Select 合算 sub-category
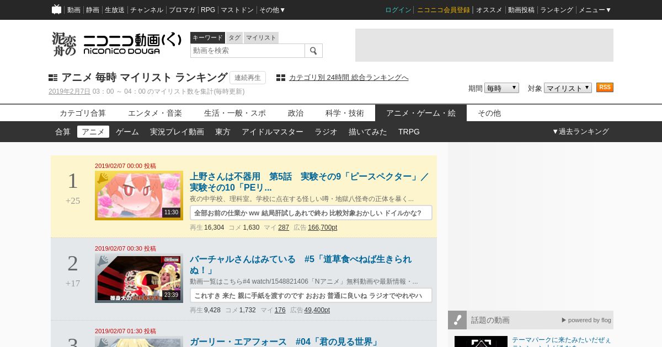Viewport: 662px width, 347px height. click(63, 132)
